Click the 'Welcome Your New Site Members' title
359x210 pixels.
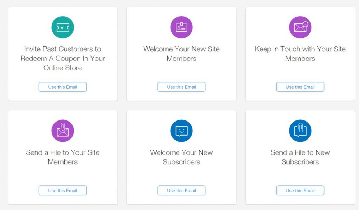[181, 54]
